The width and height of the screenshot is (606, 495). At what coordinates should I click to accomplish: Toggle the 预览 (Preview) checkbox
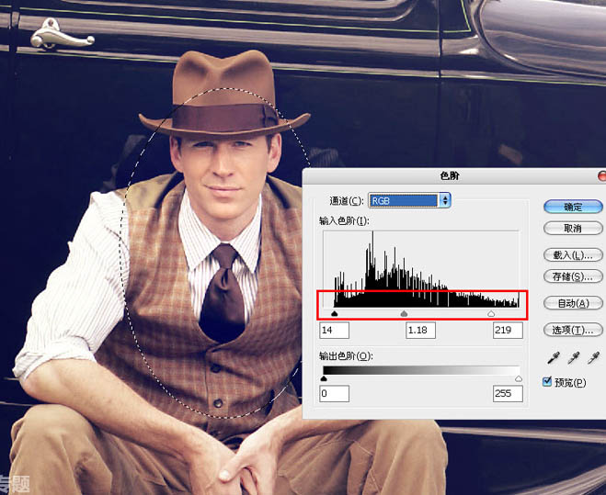(x=548, y=382)
